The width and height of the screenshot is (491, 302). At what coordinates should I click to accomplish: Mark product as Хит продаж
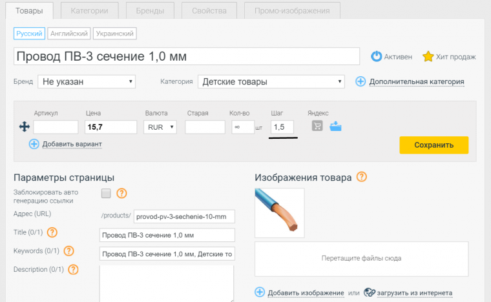coord(428,57)
